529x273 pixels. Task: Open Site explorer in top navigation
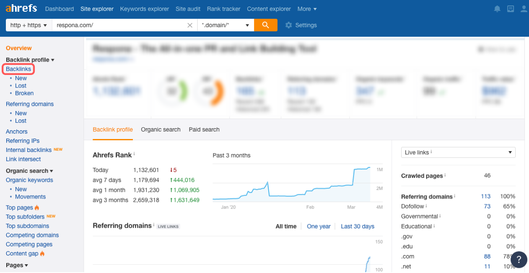click(97, 9)
